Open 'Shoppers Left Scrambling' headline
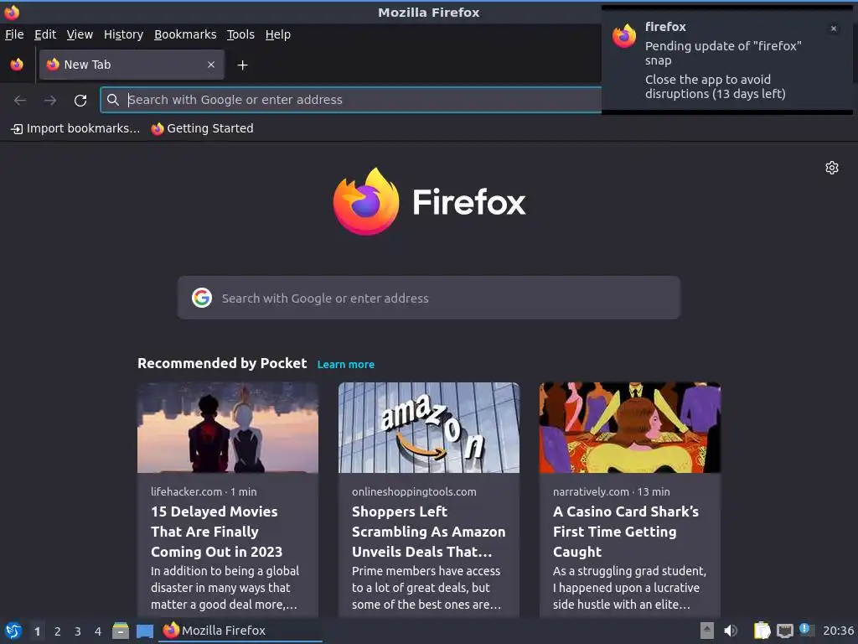The width and height of the screenshot is (858, 644). 428,532
